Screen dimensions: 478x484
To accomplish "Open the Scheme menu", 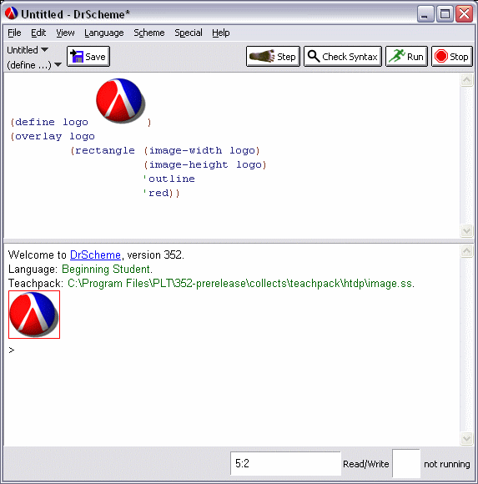I will [149, 33].
